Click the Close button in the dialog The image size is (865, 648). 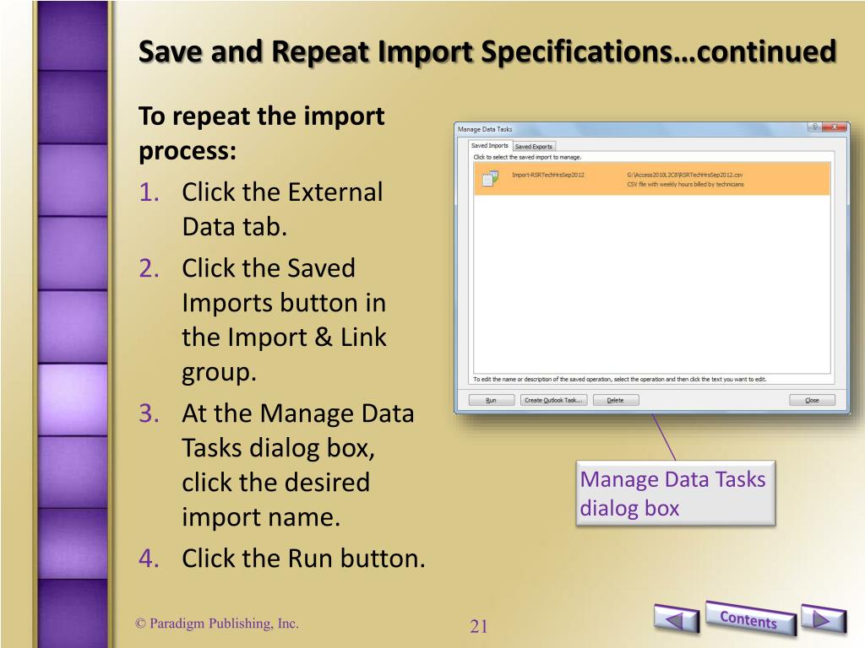[812, 400]
